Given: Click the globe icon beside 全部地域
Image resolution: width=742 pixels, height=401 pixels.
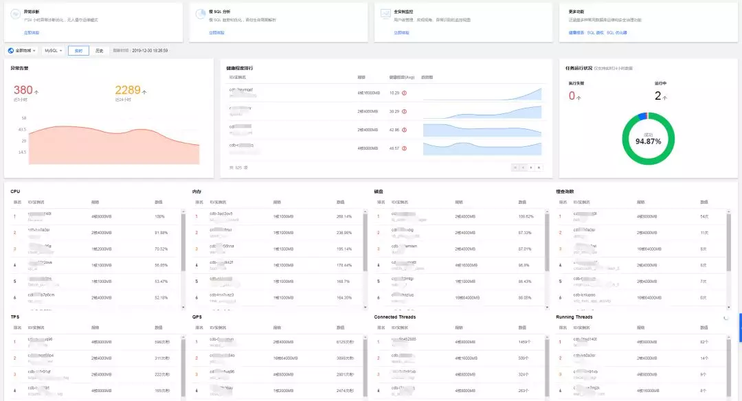Looking at the screenshot, I should [11, 51].
